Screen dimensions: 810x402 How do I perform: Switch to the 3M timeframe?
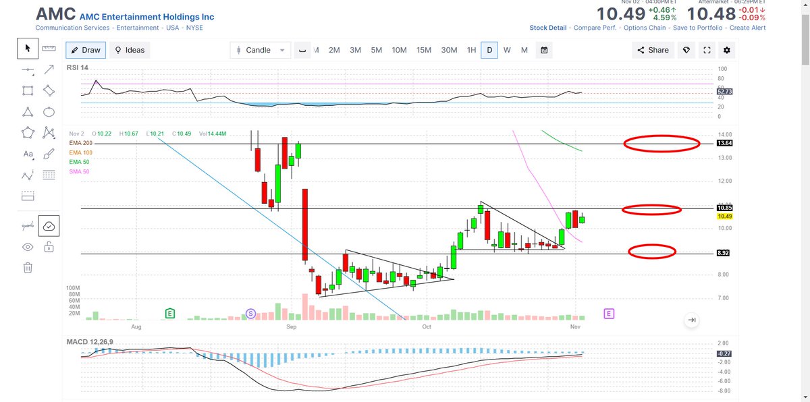pyautogui.click(x=355, y=50)
